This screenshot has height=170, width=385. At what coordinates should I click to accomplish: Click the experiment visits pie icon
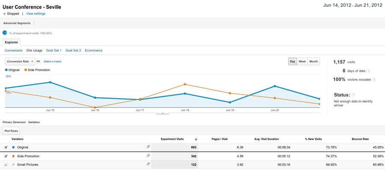5,32
